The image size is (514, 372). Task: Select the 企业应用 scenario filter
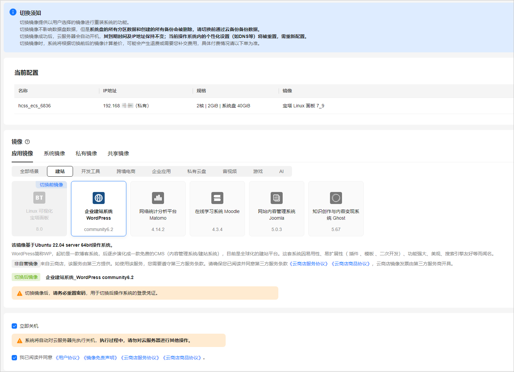(x=161, y=171)
